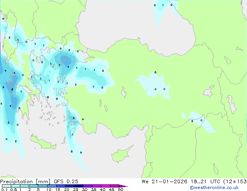
Task: Open the weatheronline.co.uk link
Action: click(x=214, y=187)
